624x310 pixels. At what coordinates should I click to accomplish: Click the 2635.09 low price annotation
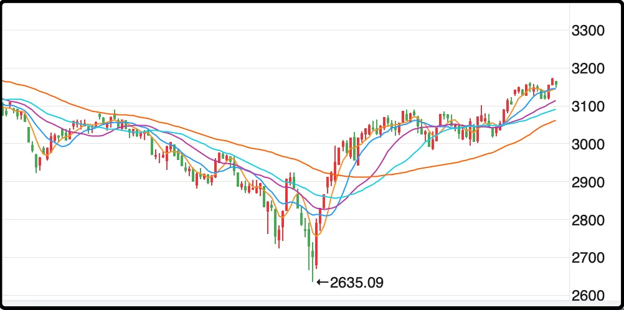356,283
